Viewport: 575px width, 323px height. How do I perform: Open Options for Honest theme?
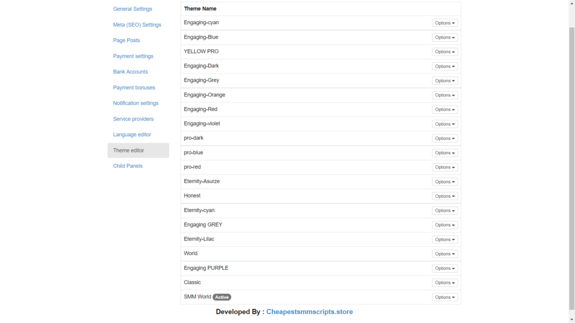(445, 196)
